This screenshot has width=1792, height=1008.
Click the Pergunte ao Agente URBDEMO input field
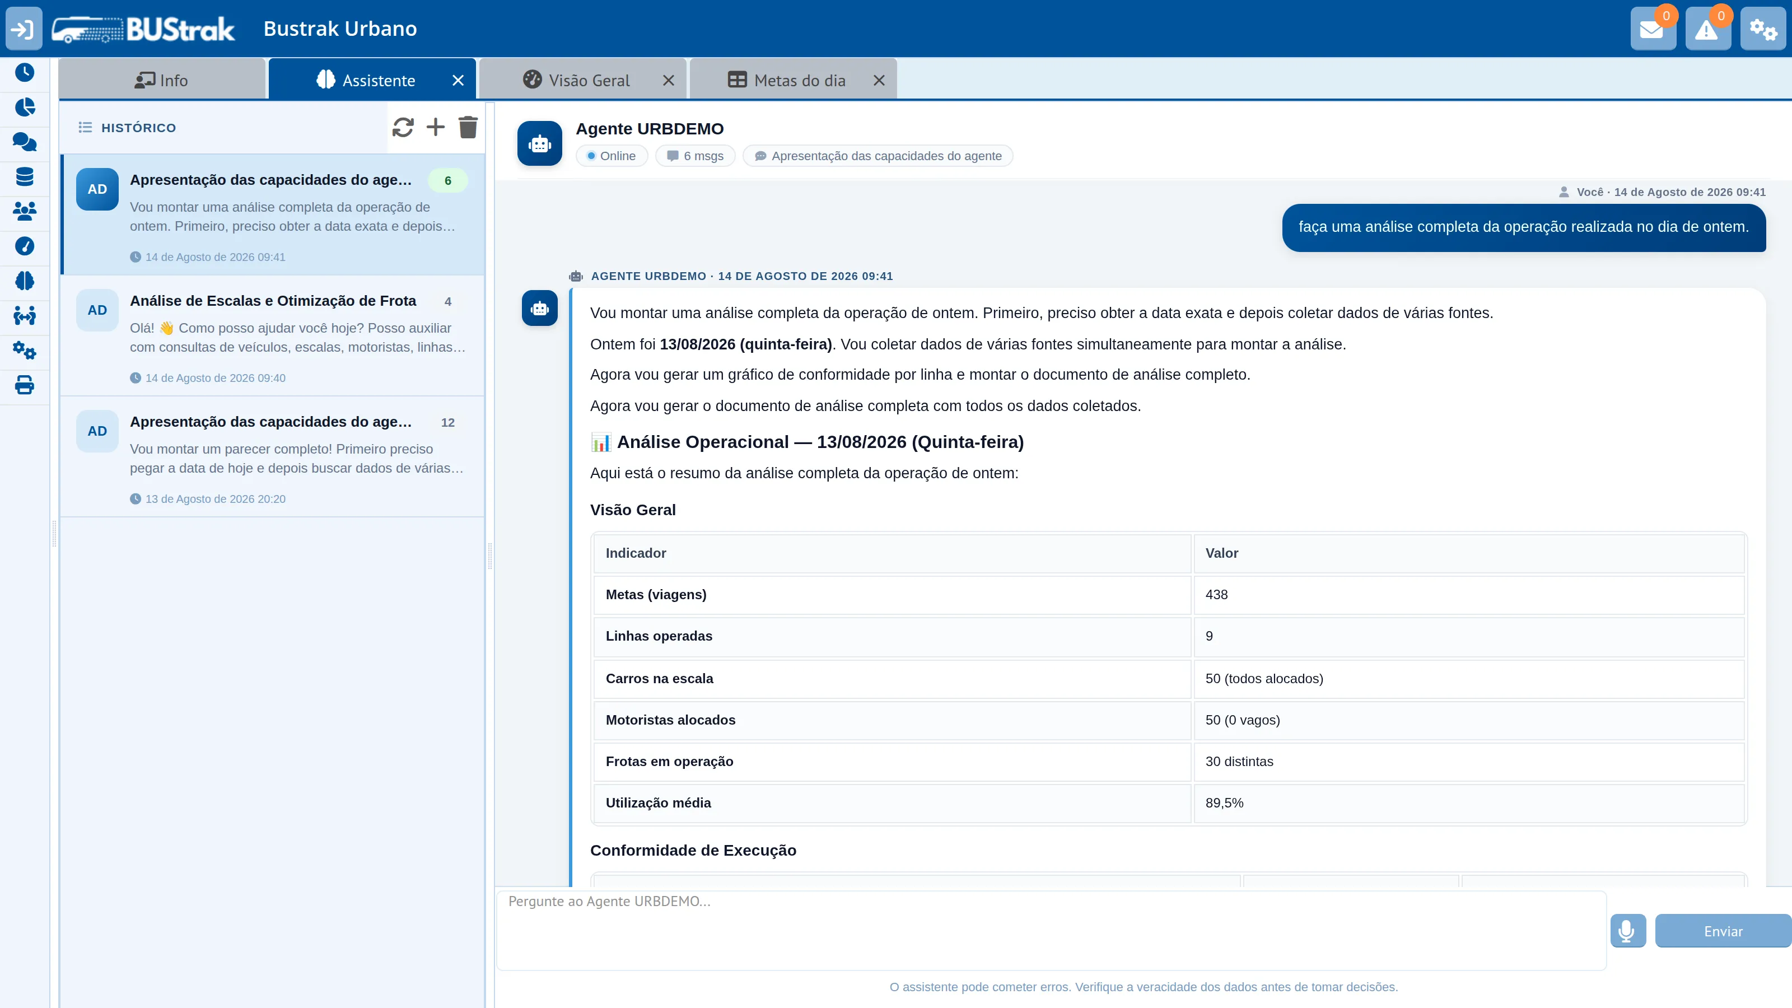pos(1051,931)
